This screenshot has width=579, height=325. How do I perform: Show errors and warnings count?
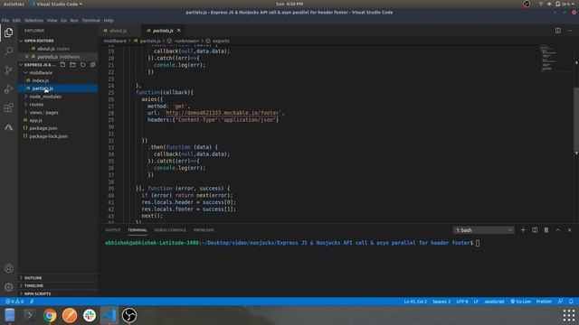[x=14, y=302]
